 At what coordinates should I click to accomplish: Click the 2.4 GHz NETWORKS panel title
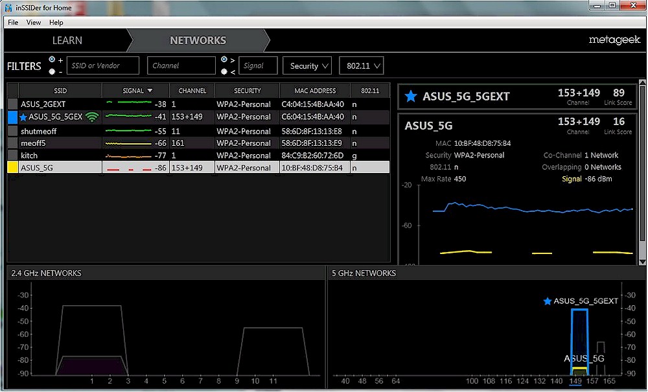click(46, 273)
